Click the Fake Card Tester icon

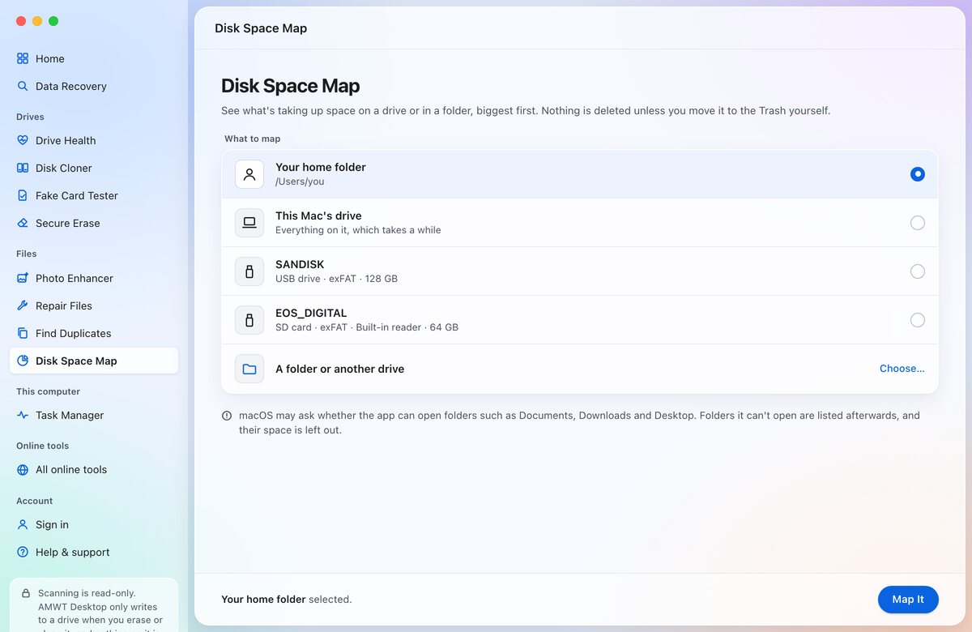(x=23, y=195)
